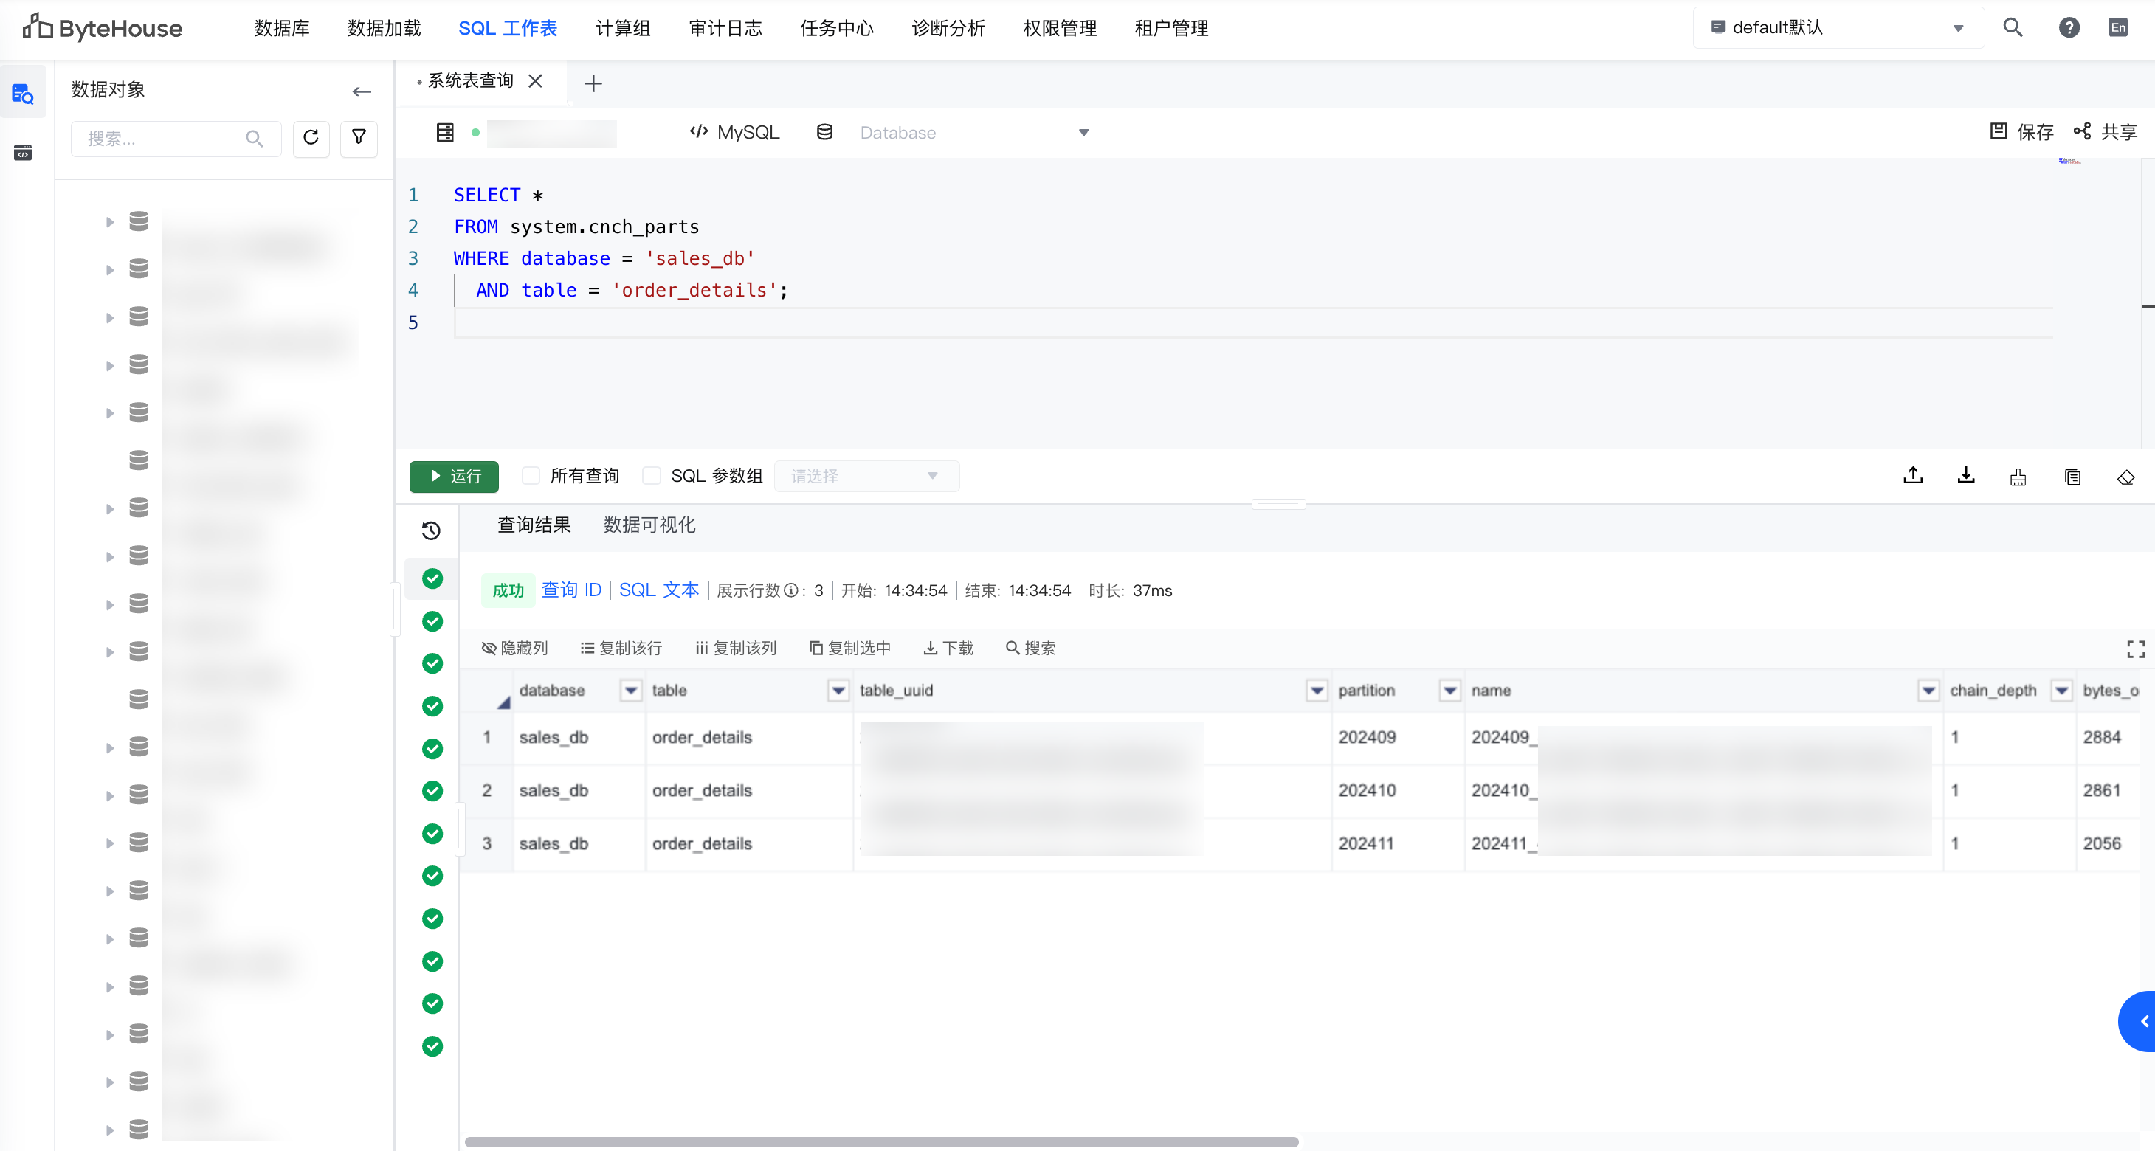This screenshot has height=1151, width=2155.
Task: Collapse the data objects panel with arrow
Action: point(362,91)
